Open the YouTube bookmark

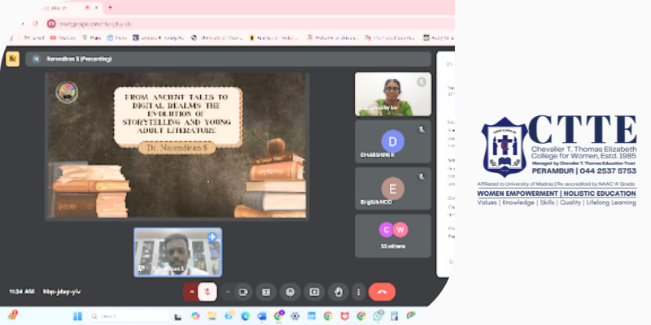[63, 37]
